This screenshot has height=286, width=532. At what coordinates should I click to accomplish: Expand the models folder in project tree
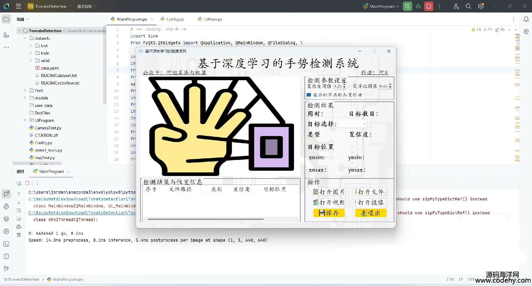(x=25, y=98)
